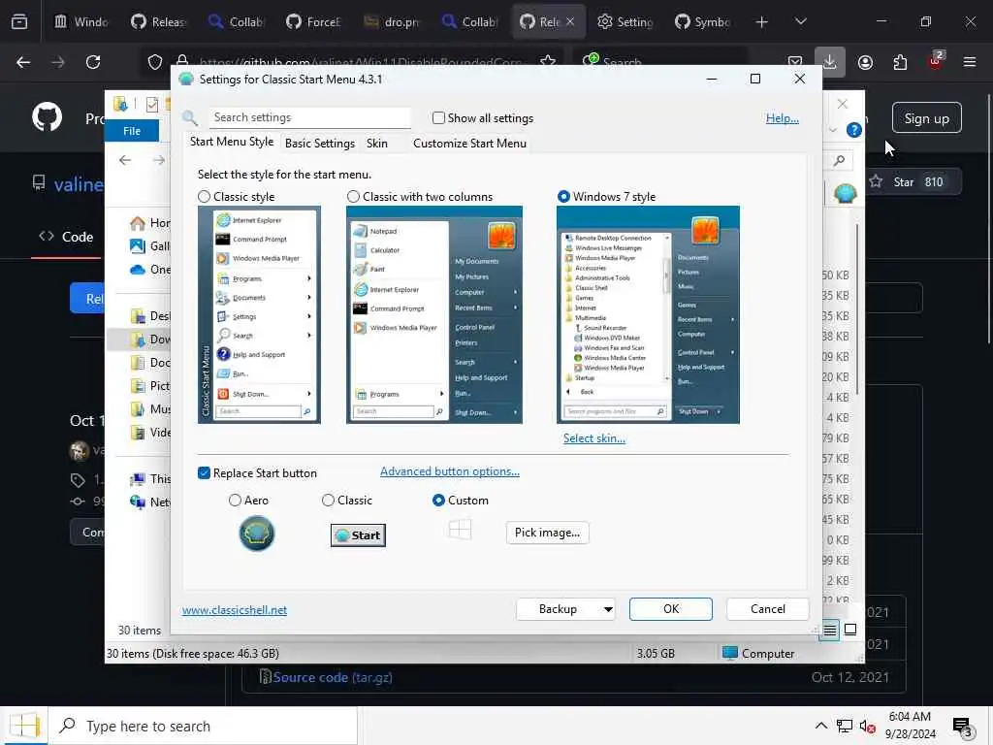
Task: Click the File Explorer help question mark icon
Action: [853, 131]
